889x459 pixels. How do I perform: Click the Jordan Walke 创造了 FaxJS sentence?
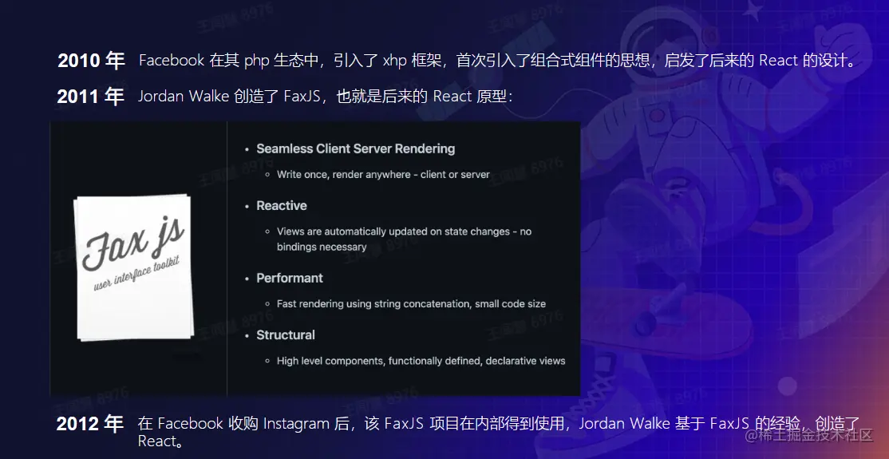point(326,97)
